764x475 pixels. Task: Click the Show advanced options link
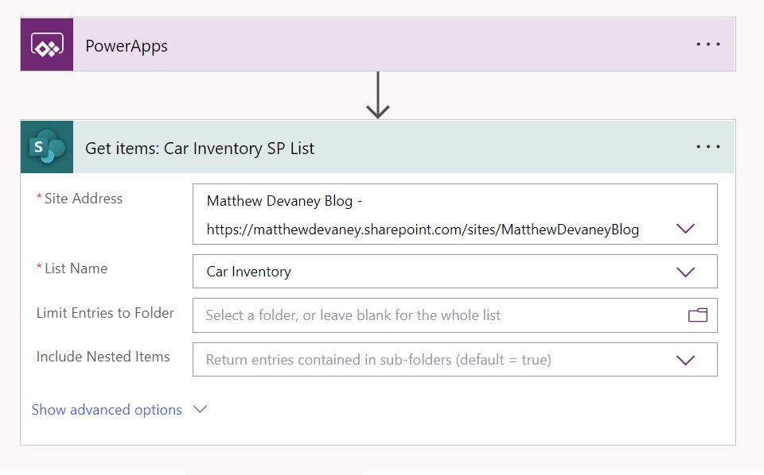[x=107, y=410]
